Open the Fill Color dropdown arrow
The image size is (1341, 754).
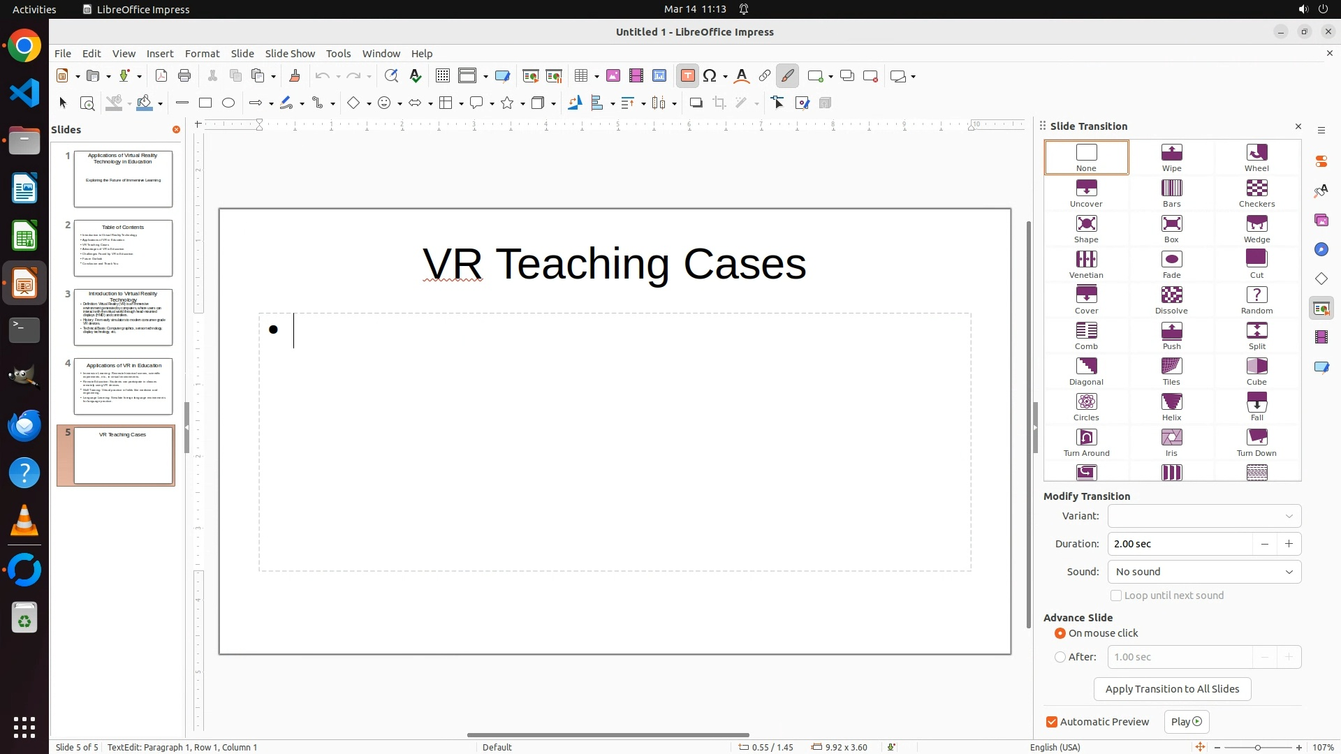[161, 104]
